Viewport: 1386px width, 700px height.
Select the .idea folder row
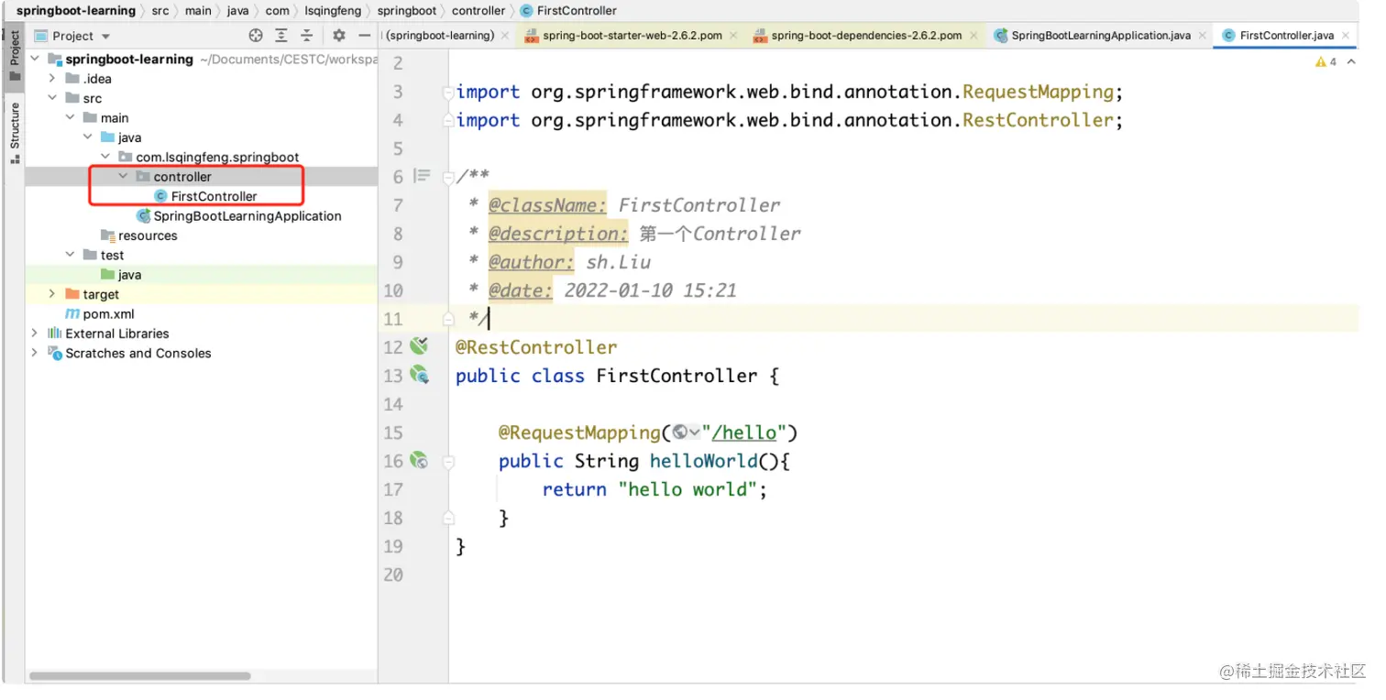[202, 79]
